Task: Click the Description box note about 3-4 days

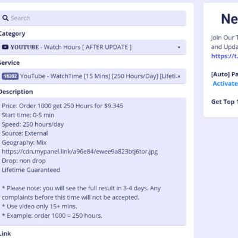Action: 81,193
